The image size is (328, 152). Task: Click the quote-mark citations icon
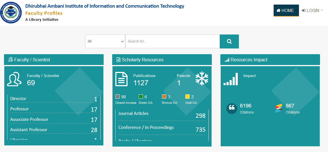pyautogui.click(x=232, y=108)
